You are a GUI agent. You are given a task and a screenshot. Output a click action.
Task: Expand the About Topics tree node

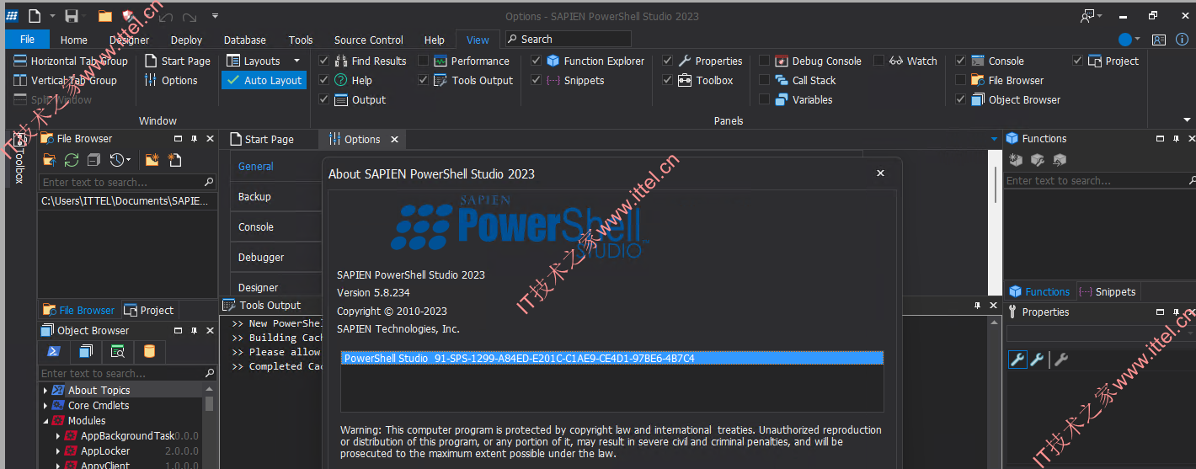coord(45,390)
